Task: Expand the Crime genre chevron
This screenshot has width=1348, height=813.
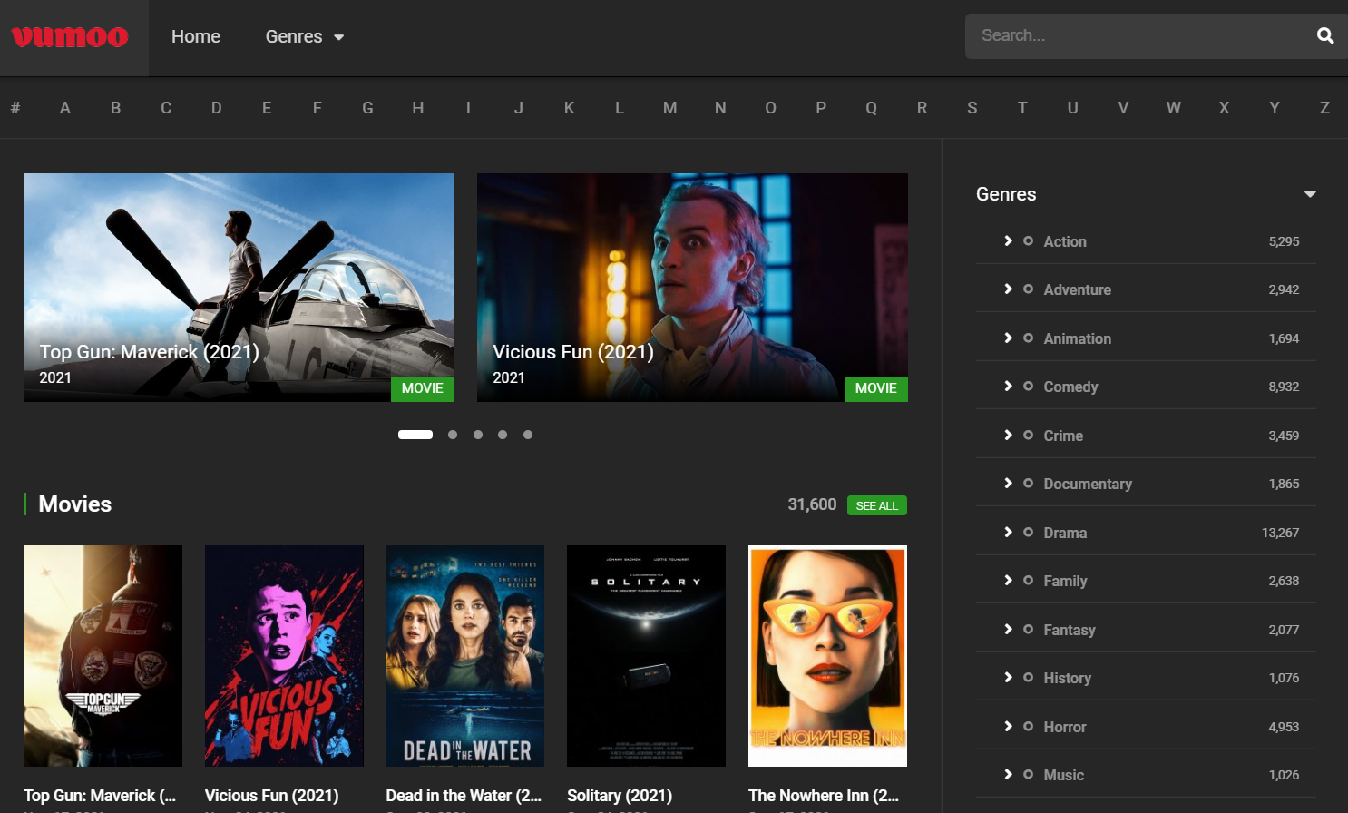Action: pos(1008,435)
